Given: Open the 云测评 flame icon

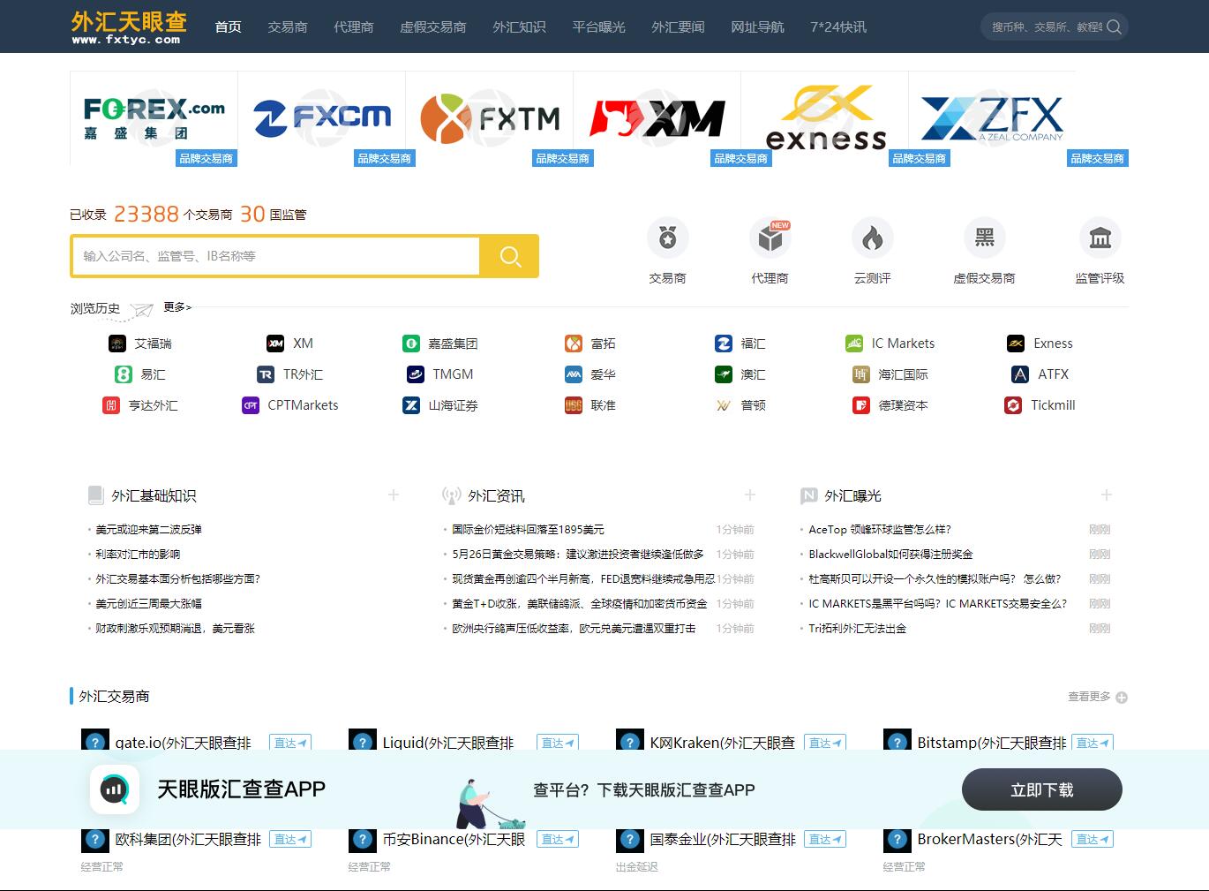Looking at the screenshot, I should click(872, 238).
